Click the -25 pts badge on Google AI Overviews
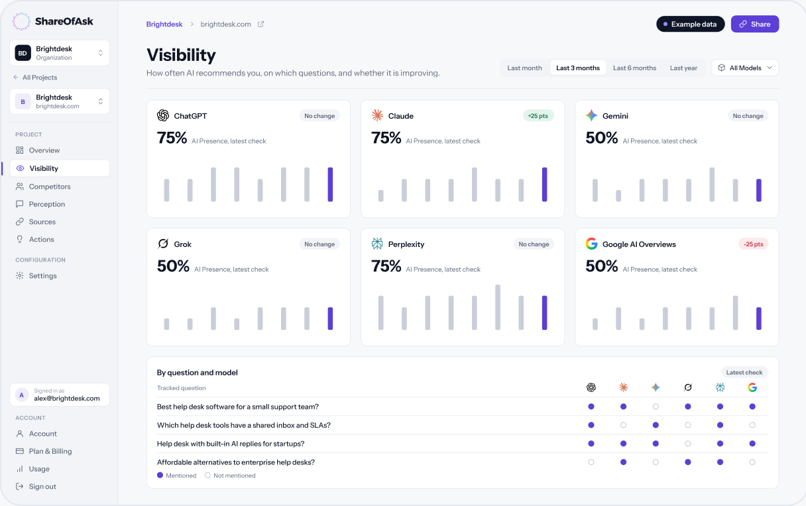Screen dimensions: 806x506 tap(752, 244)
